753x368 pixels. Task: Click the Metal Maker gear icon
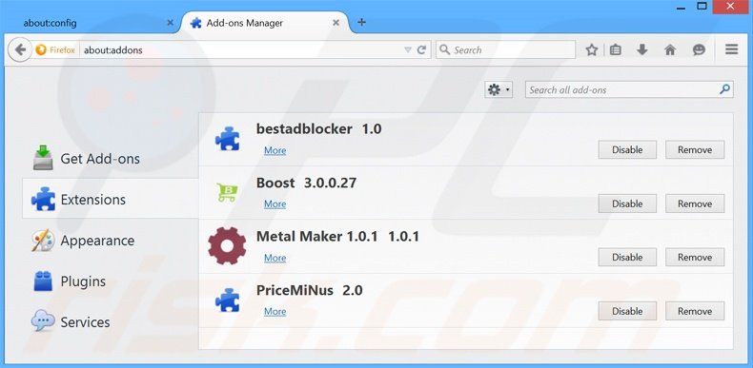point(227,246)
